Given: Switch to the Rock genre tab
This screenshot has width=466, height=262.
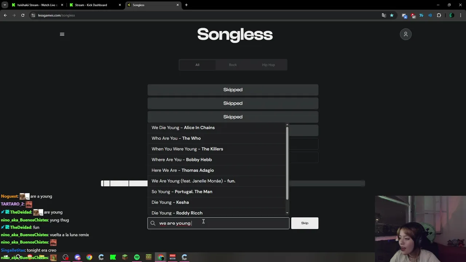Looking at the screenshot, I should point(233,65).
